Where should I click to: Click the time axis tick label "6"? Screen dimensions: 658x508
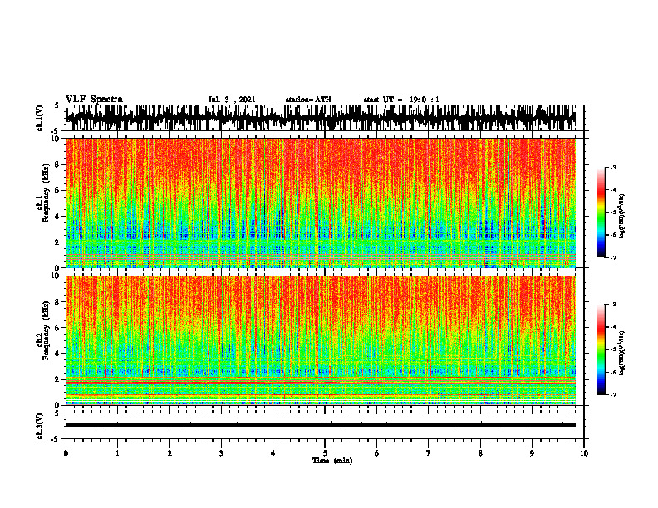[x=377, y=453]
